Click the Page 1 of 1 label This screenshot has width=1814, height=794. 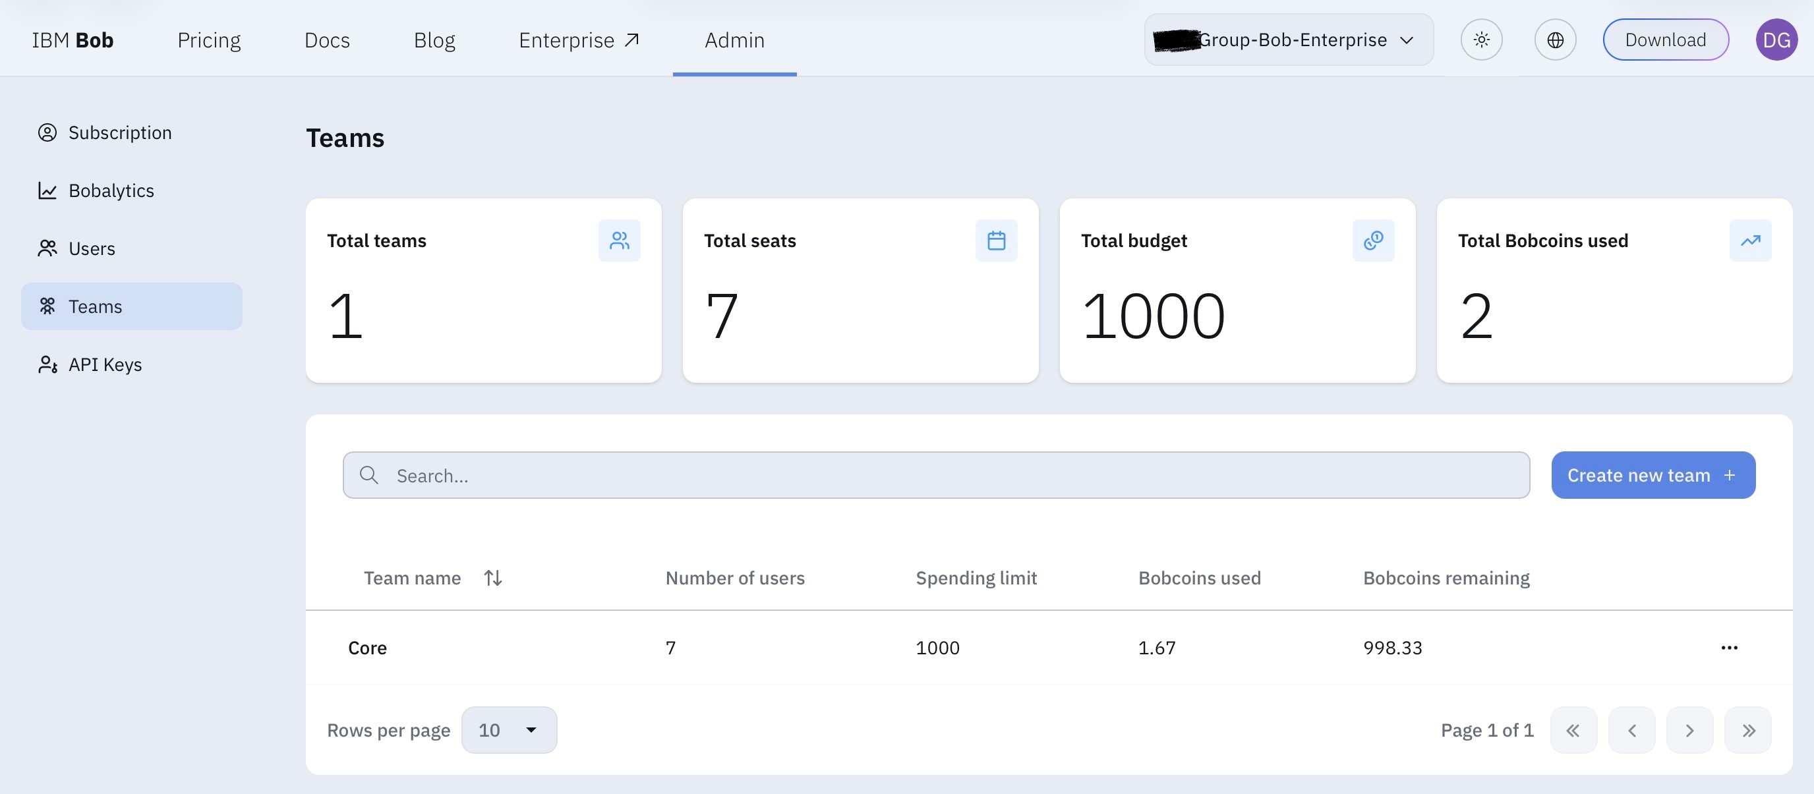pyautogui.click(x=1486, y=730)
